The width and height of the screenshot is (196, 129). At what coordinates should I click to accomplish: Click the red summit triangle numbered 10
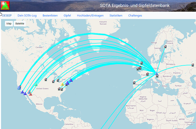30,94
